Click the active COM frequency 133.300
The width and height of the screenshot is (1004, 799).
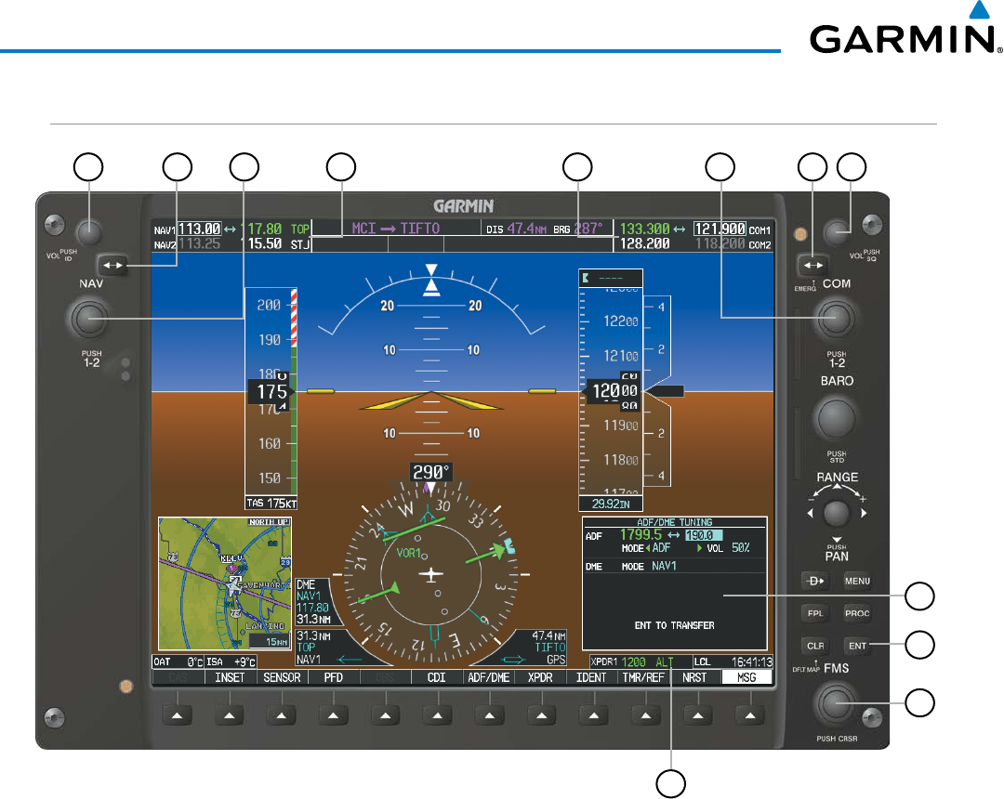[645, 229]
